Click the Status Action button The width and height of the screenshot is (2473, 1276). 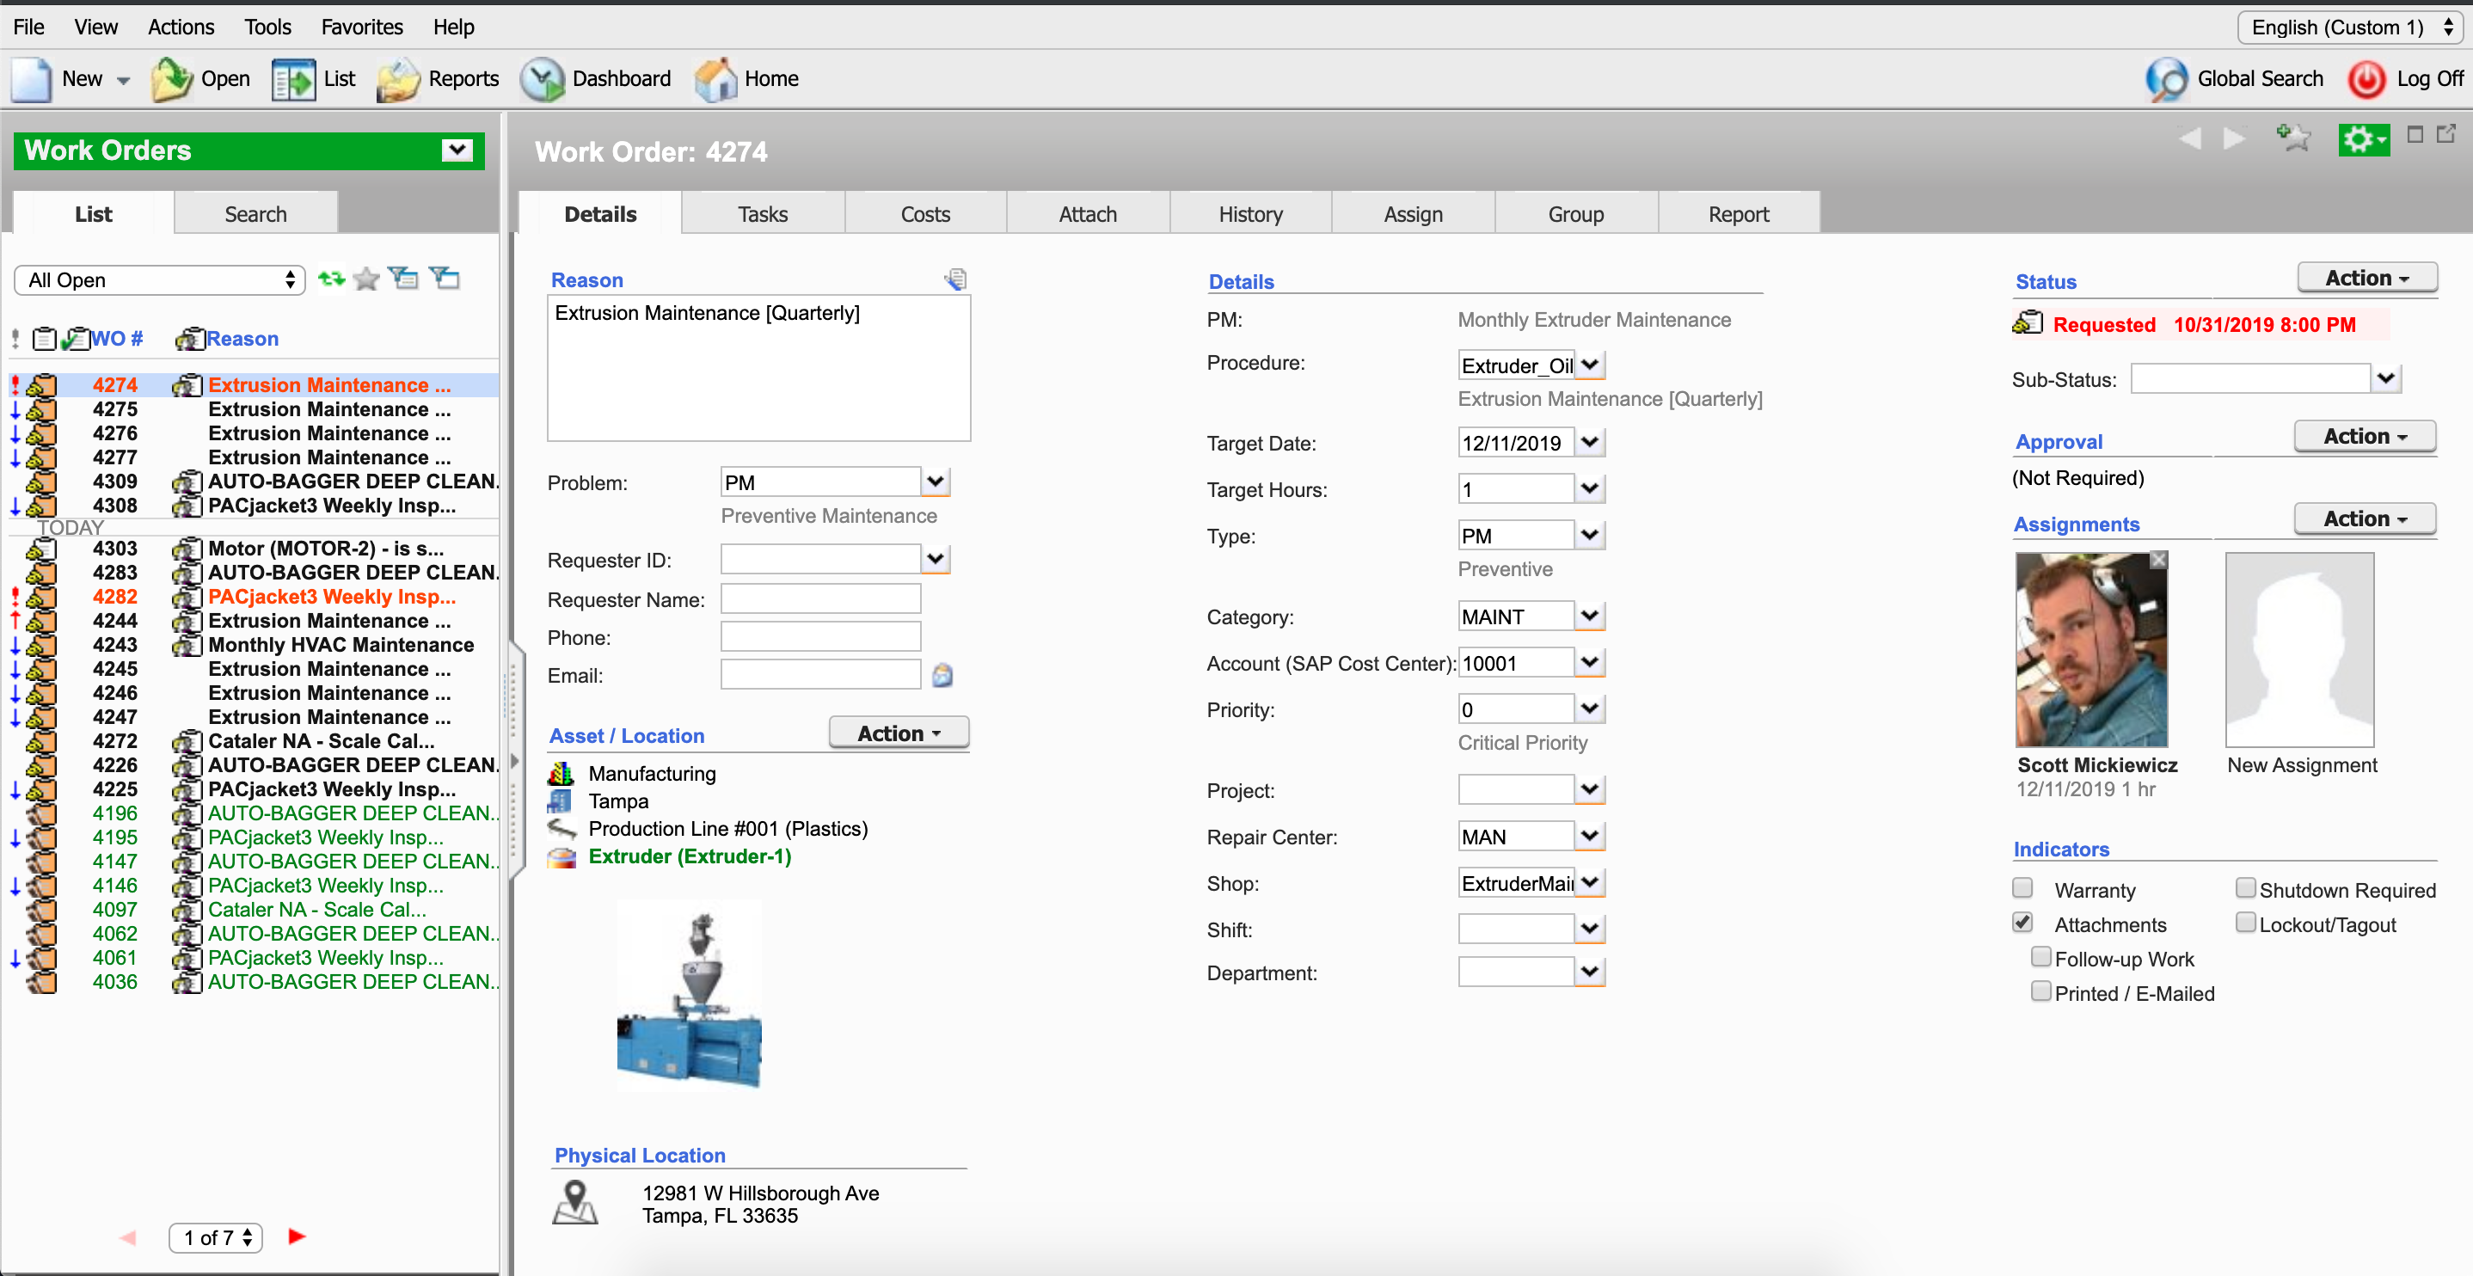pos(2366,279)
